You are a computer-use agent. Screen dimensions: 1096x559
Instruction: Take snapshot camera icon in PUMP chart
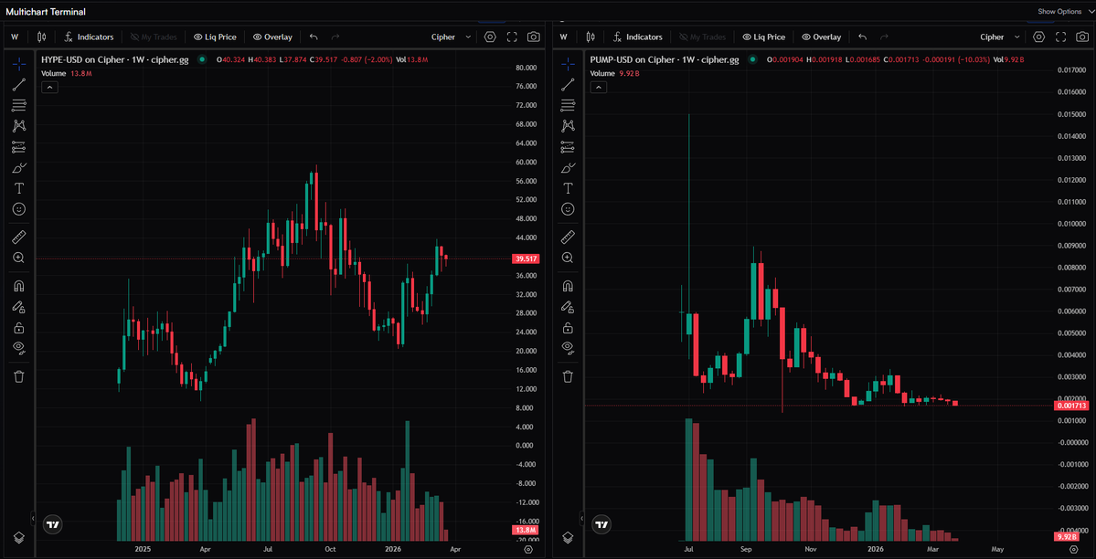click(x=1082, y=37)
